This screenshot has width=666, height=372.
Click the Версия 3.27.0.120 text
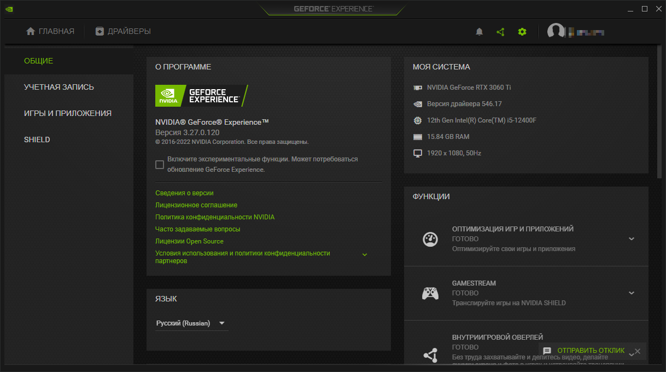coord(187,132)
